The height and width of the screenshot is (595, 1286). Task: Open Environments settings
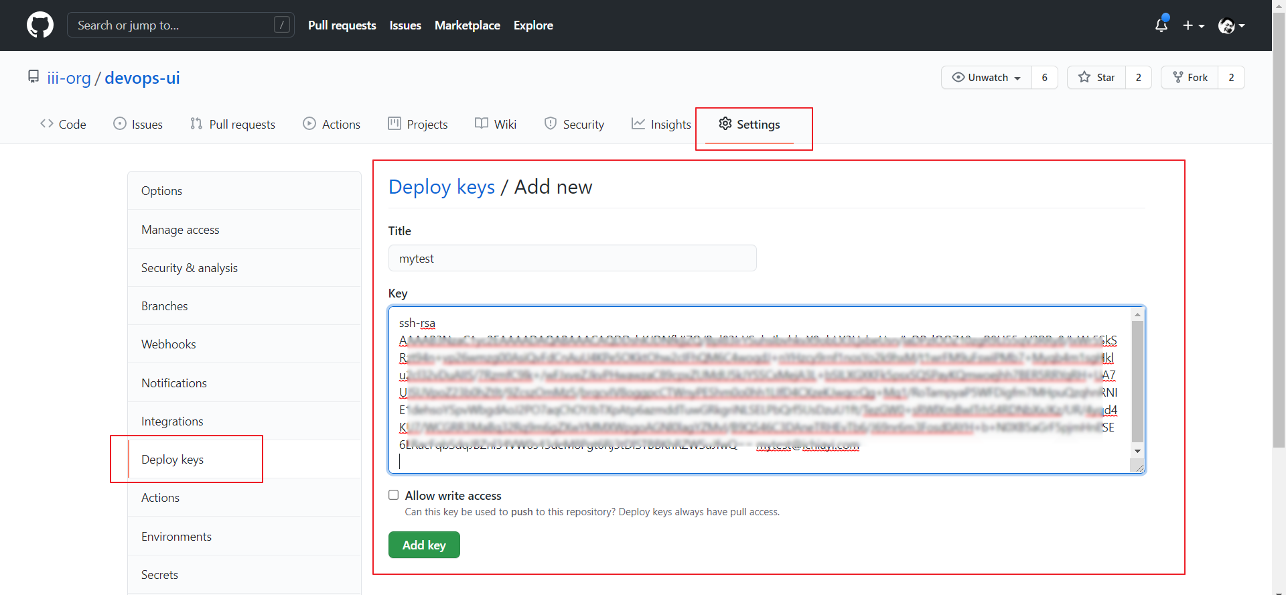tap(244, 536)
